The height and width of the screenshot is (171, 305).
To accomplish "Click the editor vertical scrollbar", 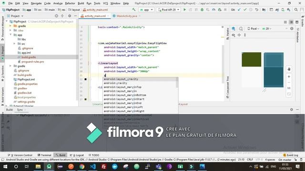I will pyautogui.click(x=223, y=64).
